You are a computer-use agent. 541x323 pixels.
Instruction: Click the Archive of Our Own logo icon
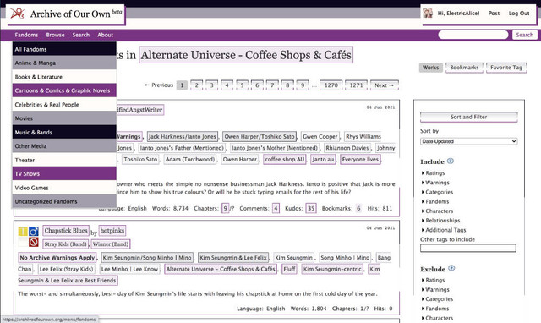17,14
